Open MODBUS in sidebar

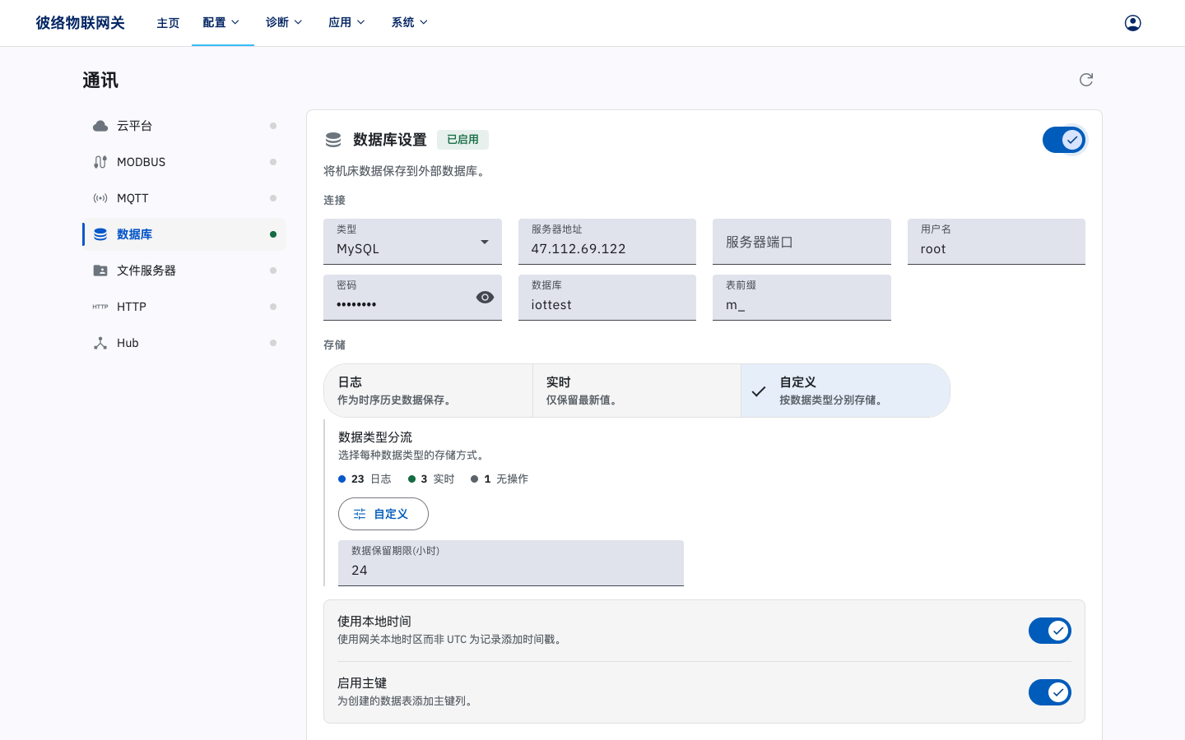click(184, 162)
